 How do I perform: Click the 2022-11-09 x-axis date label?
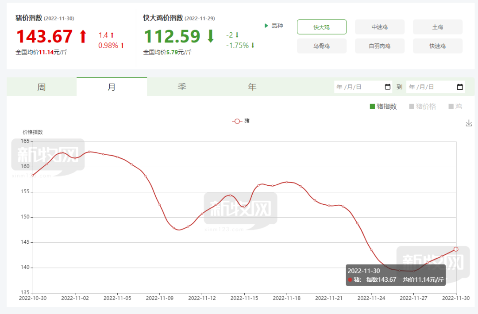pyautogui.click(x=160, y=298)
